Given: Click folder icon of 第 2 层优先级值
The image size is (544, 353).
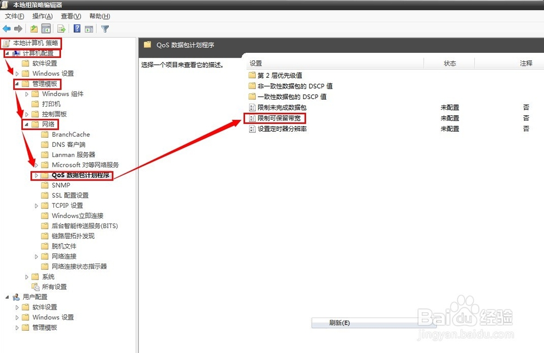Looking at the screenshot, I should (x=252, y=75).
